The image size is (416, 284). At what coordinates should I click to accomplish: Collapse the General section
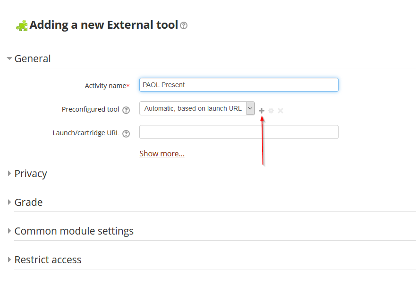click(x=9, y=58)
